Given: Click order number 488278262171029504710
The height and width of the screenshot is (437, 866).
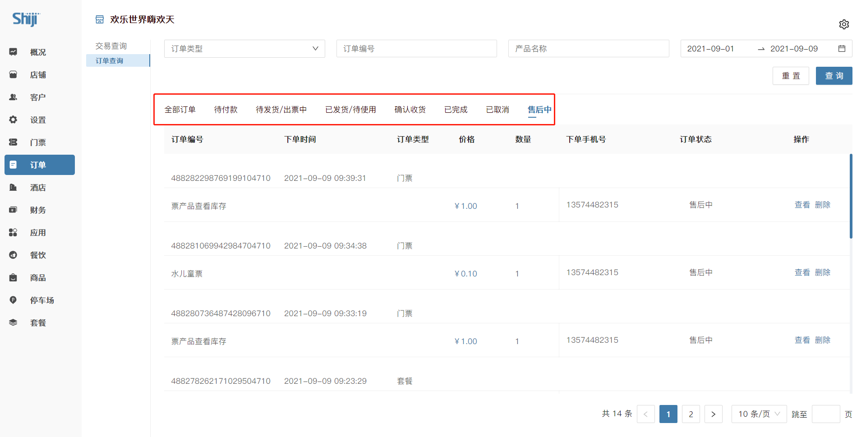Looking at the screenshot, I should tap(221, 381).
